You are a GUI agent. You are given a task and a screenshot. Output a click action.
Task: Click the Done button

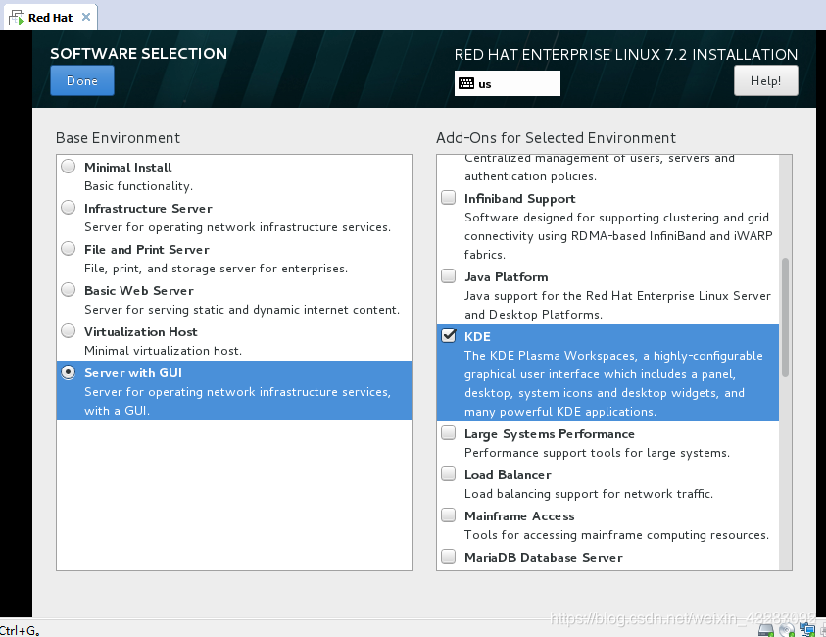(82, 80)
